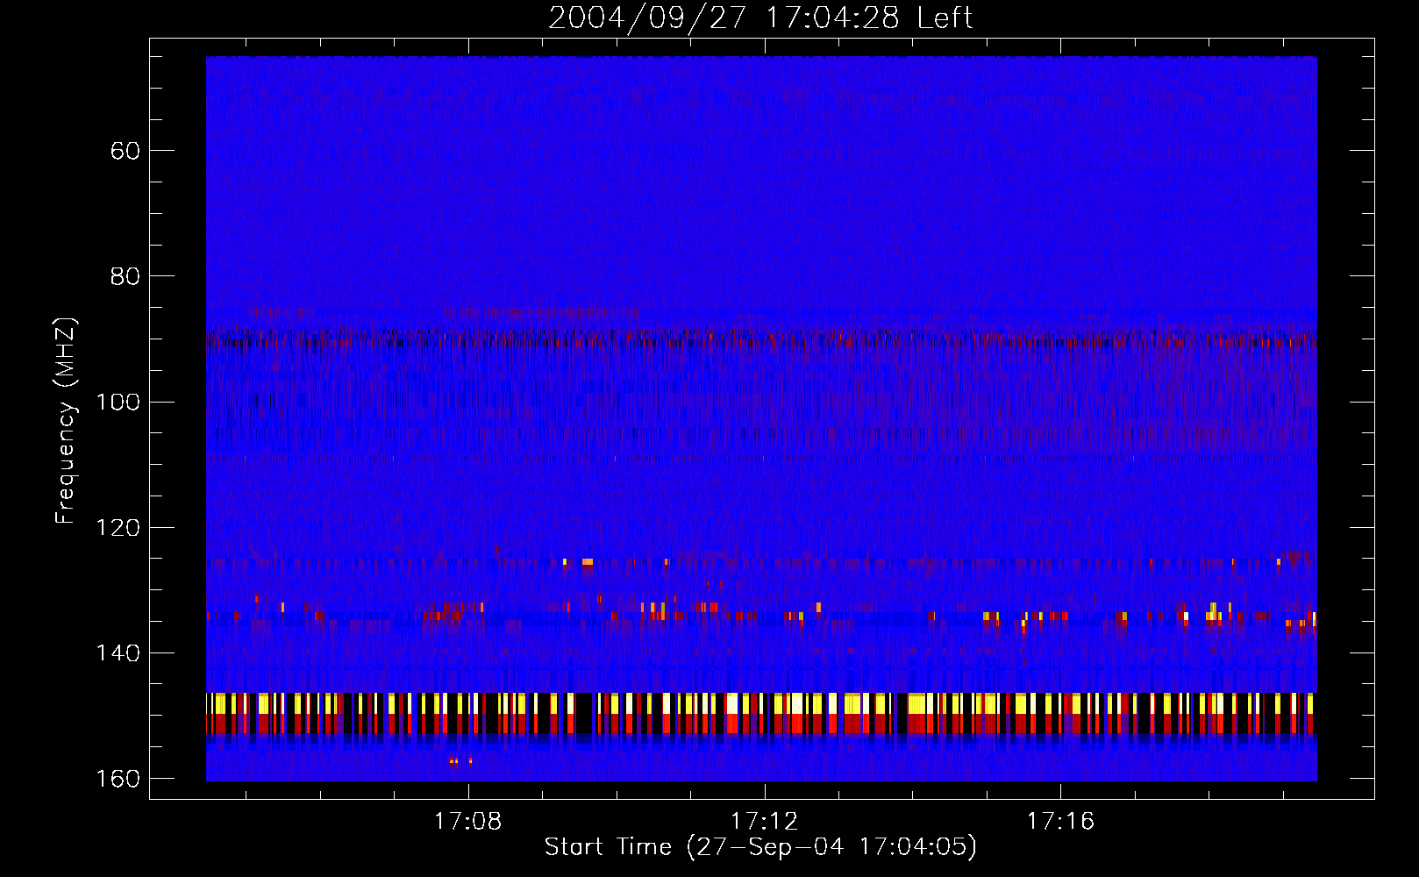Screen dimensions: 1419x877
Task: Click the plot title '2004/09/27 17:04:28 Left'
Action: point(760,18)
